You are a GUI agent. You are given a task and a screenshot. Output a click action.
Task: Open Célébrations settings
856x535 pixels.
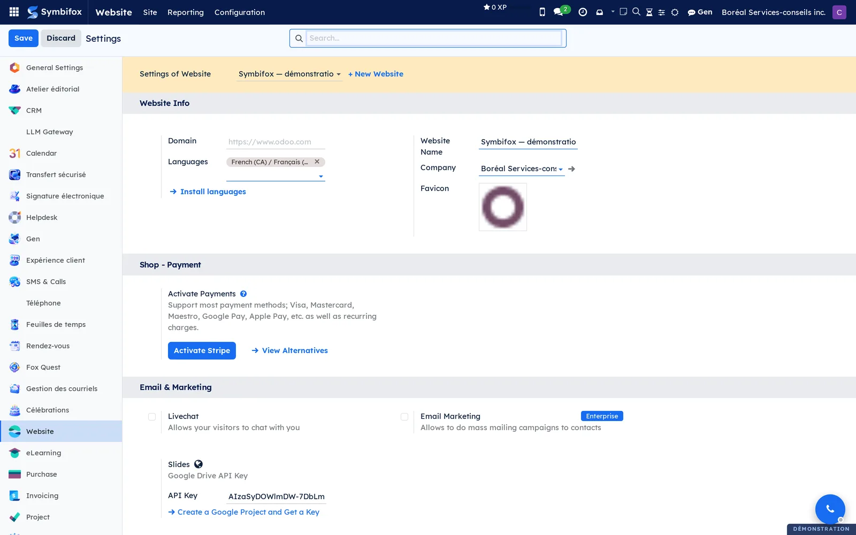click(61, 410)
